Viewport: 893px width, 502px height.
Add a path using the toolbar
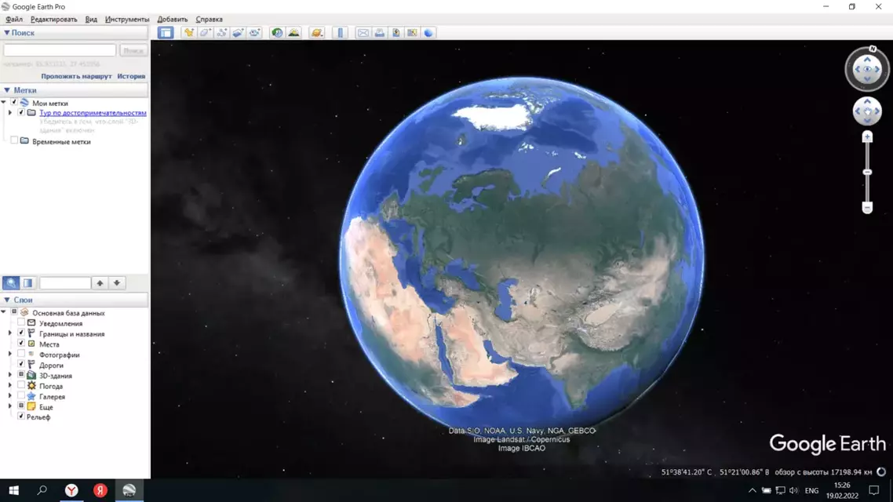point(221,32)
